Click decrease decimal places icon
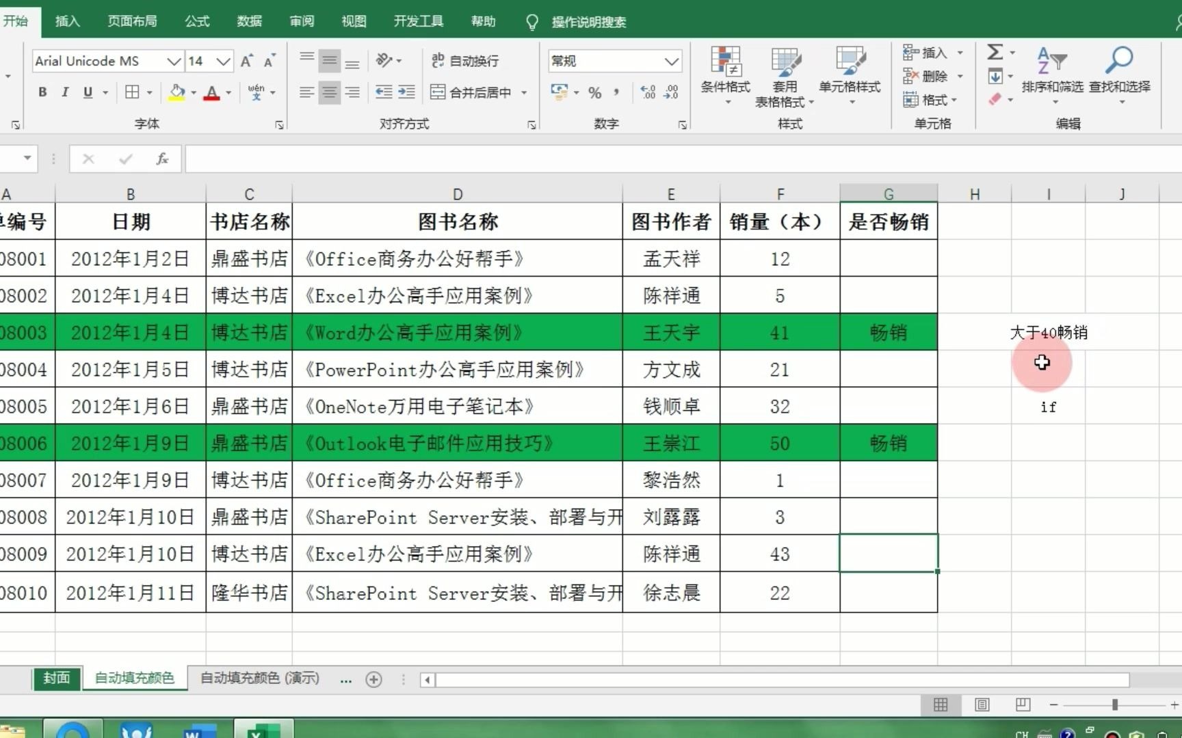The height and width of the screenshot is (738, 1182). click(671, 92)
